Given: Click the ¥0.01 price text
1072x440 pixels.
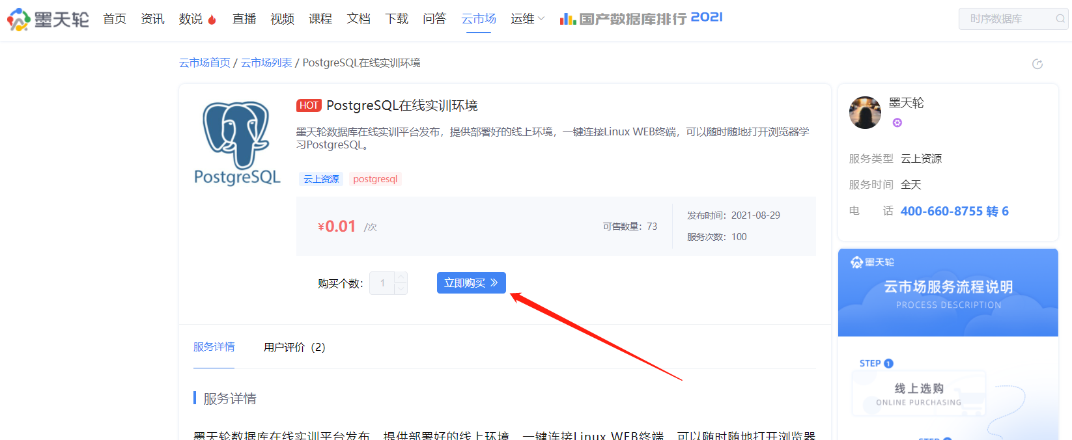Looking at the screenshot, I should 337,226.
